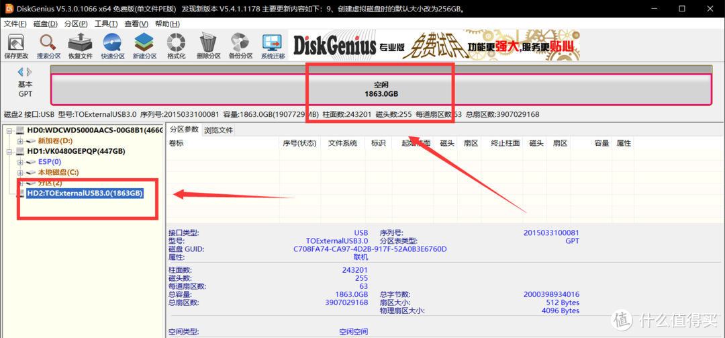
Task: Click the 4096 Bytes physical sector size
Action: pos(561,310)
